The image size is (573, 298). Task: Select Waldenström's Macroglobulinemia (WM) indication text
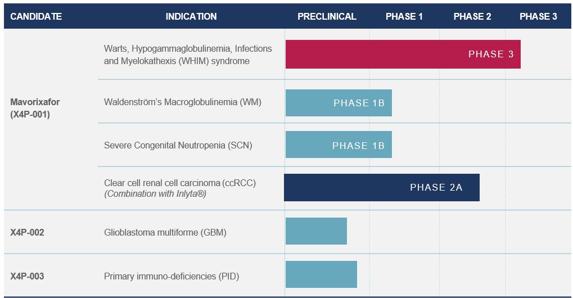[183, 102]
